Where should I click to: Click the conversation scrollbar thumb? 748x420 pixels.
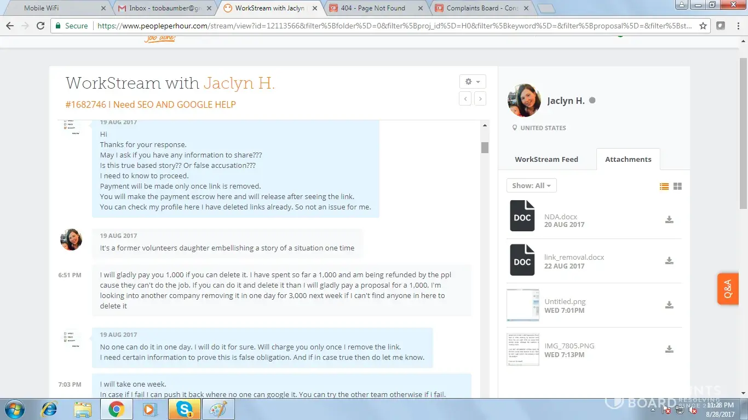(x=485, y=147)
